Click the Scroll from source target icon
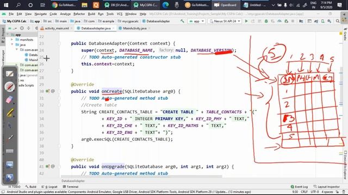348x195 pixels. coord(22,28)
